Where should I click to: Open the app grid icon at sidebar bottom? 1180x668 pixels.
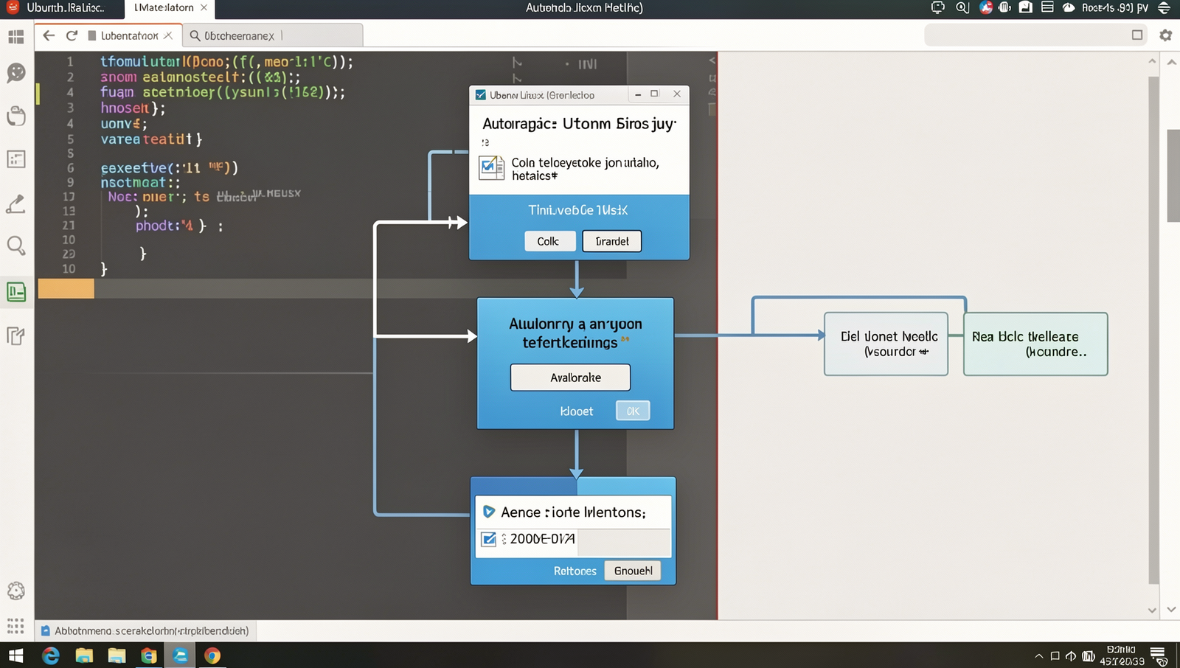pyautogui.click(x=16, y=626)
